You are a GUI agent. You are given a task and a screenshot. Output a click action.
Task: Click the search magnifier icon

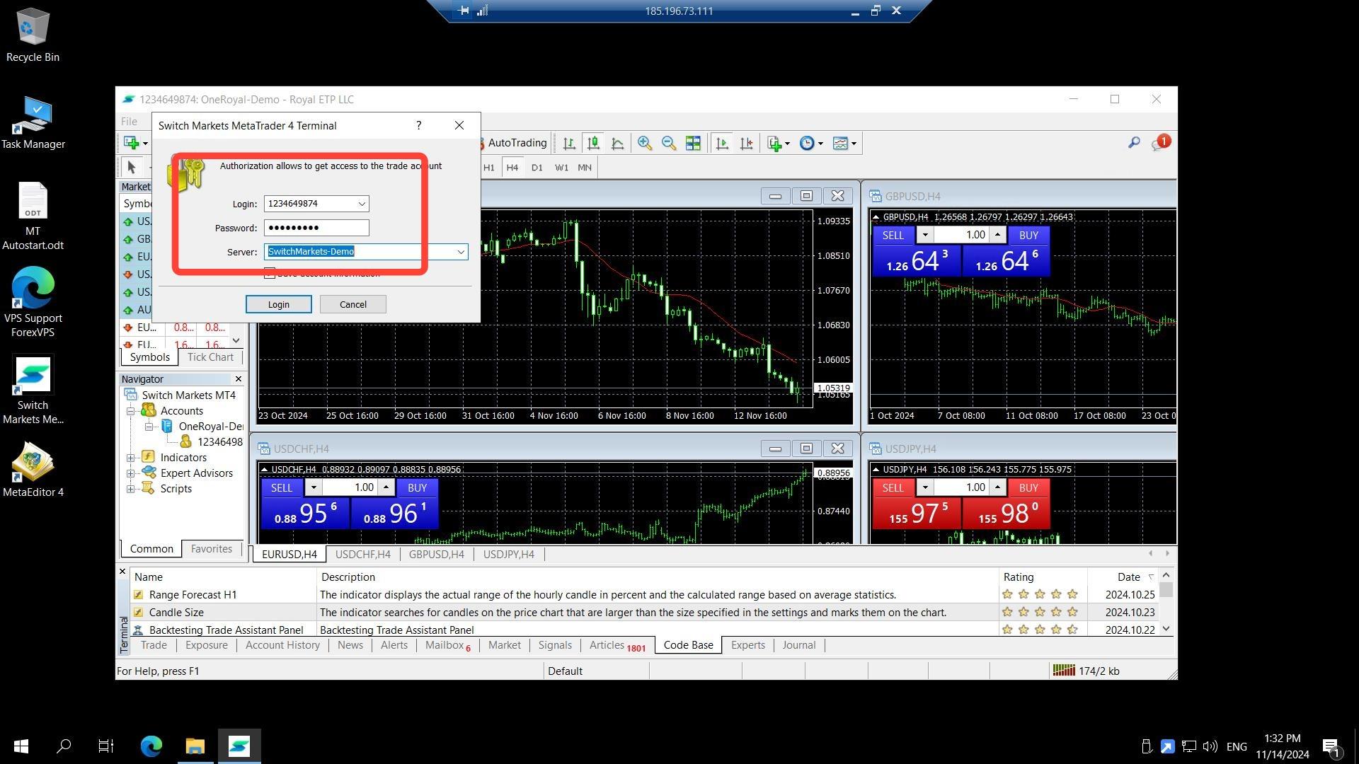[x=1134, y=143]
